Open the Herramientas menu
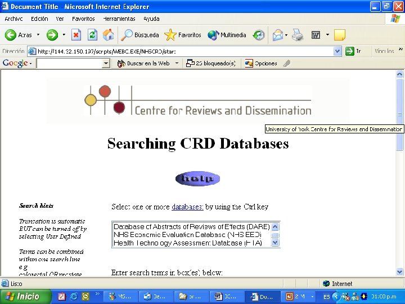The width and height of the screenshot is (405, 304). coord(119,19)
